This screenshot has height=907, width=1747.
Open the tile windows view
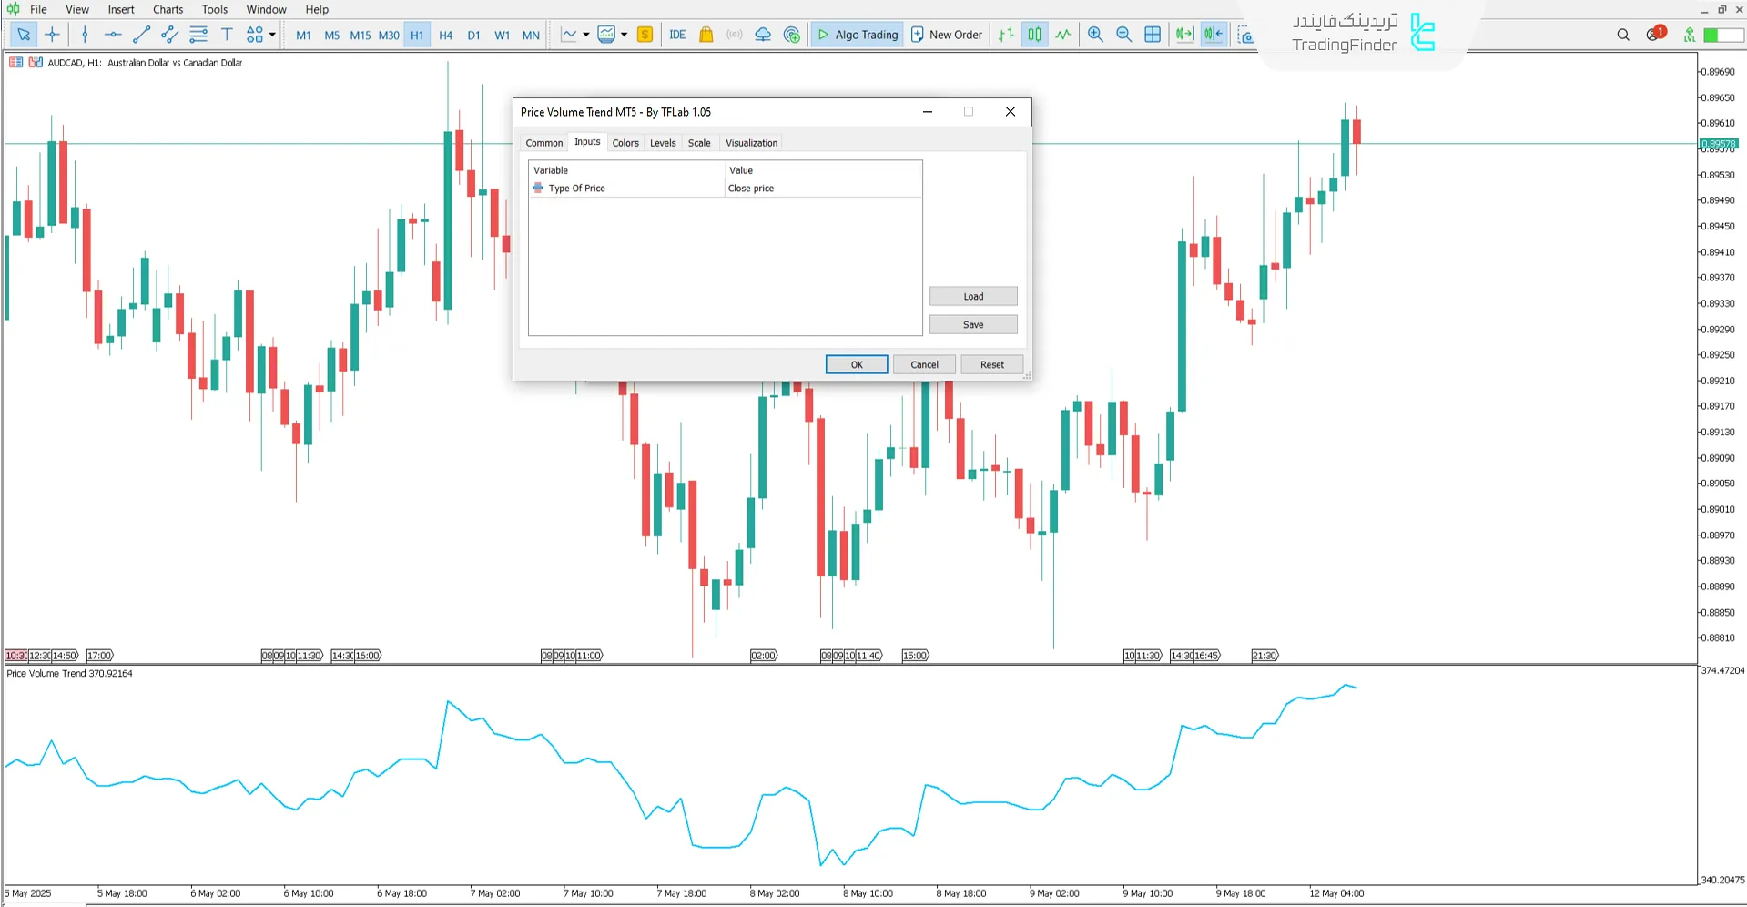tap(1153, 35)
